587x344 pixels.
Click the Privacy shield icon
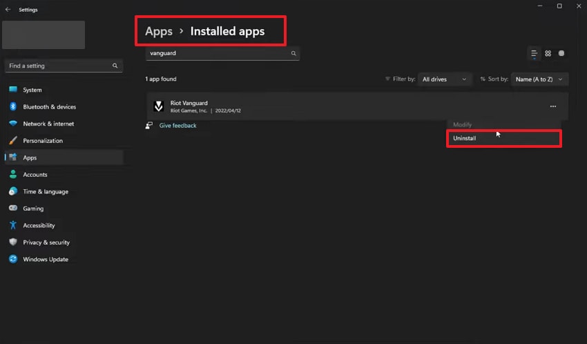pyautogui.click(x=13, y=242)
